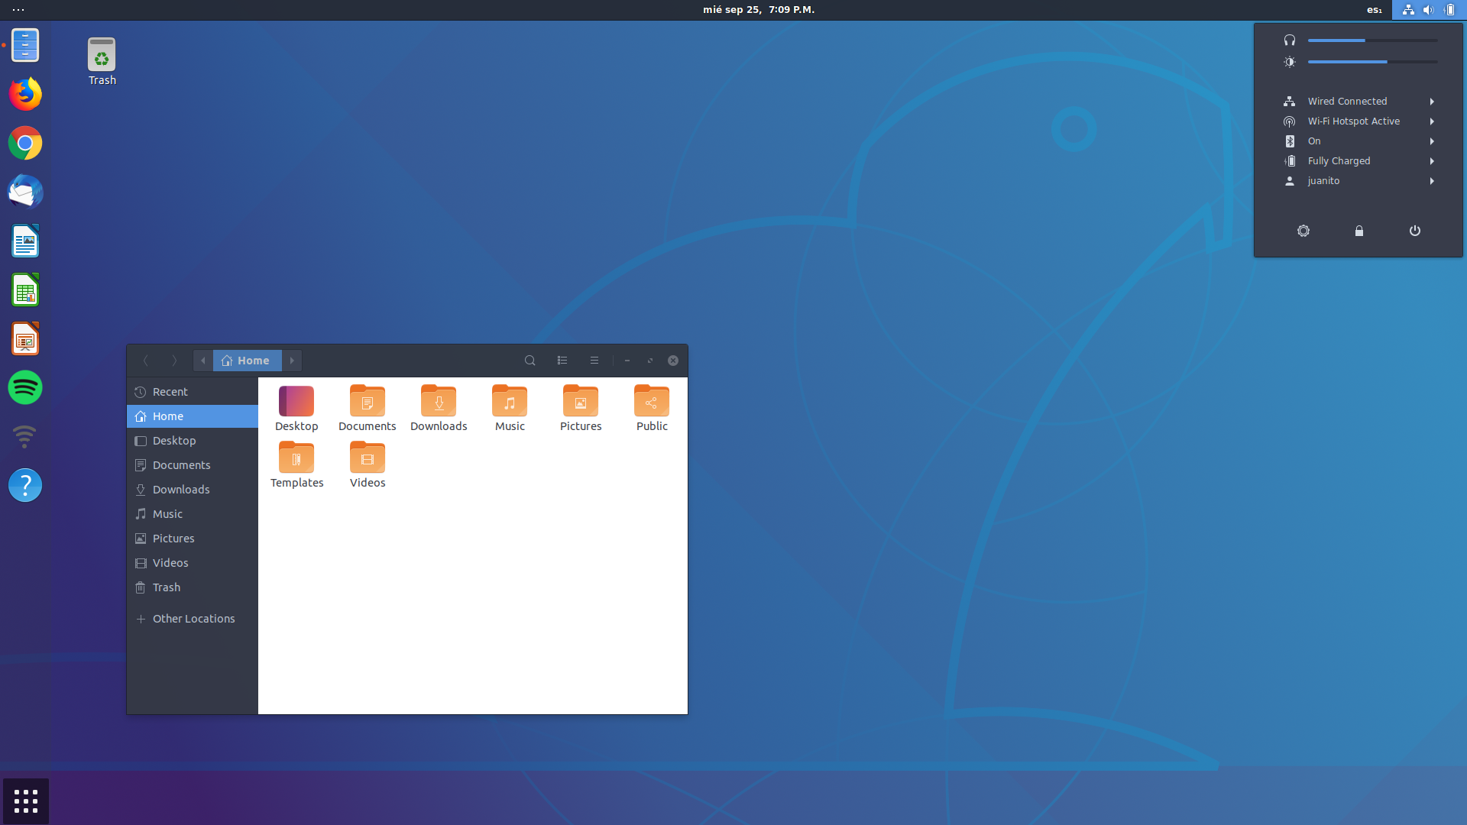Launch Spotify from the dock
This screenshot has width=1467, height=825.
coord(25,387)
